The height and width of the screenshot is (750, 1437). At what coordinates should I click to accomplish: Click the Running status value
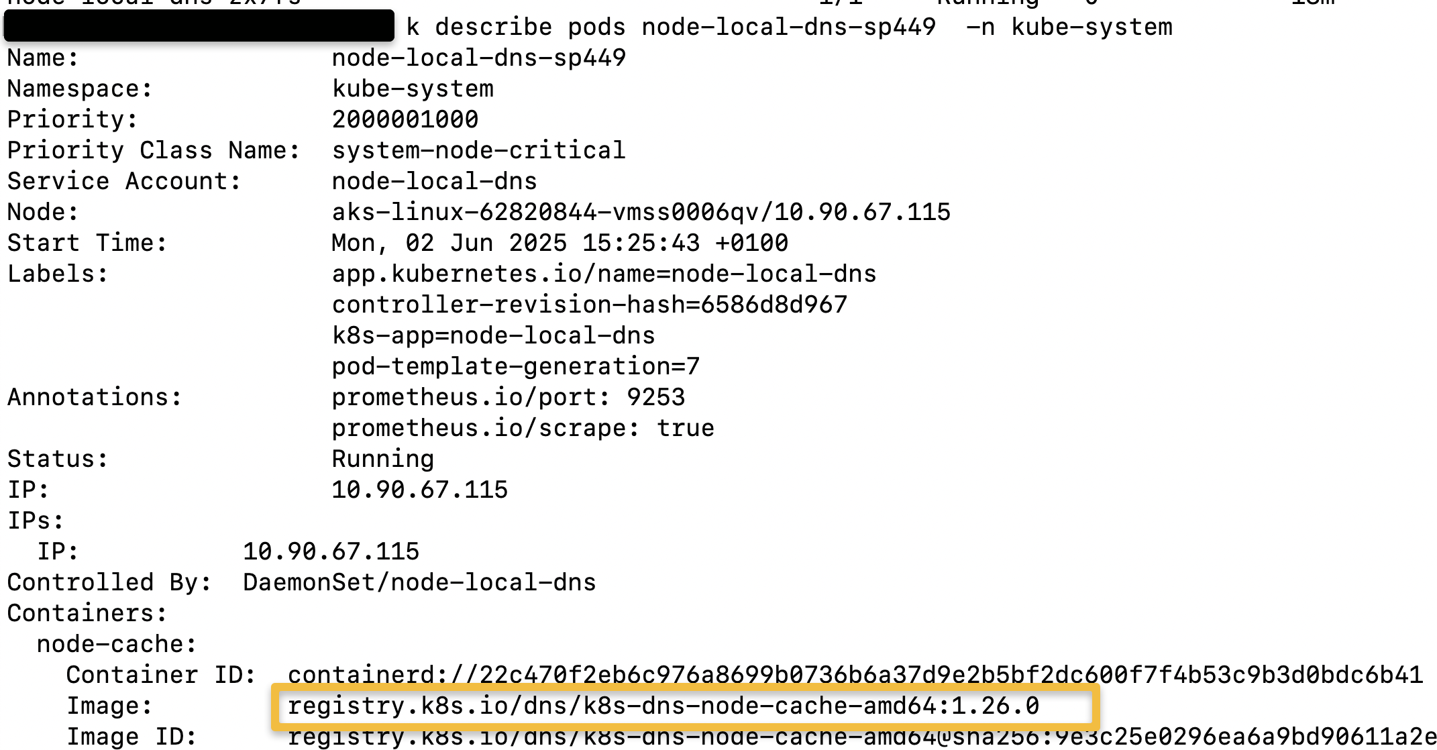coord(383,459)
